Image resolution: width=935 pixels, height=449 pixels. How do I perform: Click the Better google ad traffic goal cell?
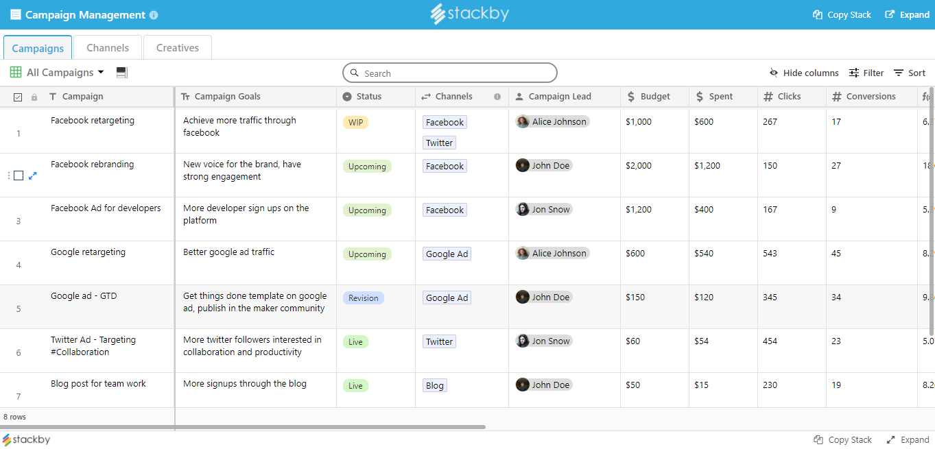(256, 263)
